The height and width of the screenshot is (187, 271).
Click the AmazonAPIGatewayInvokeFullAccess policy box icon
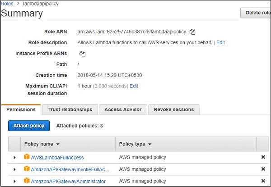pyautogui.click(x=27, y=169)
